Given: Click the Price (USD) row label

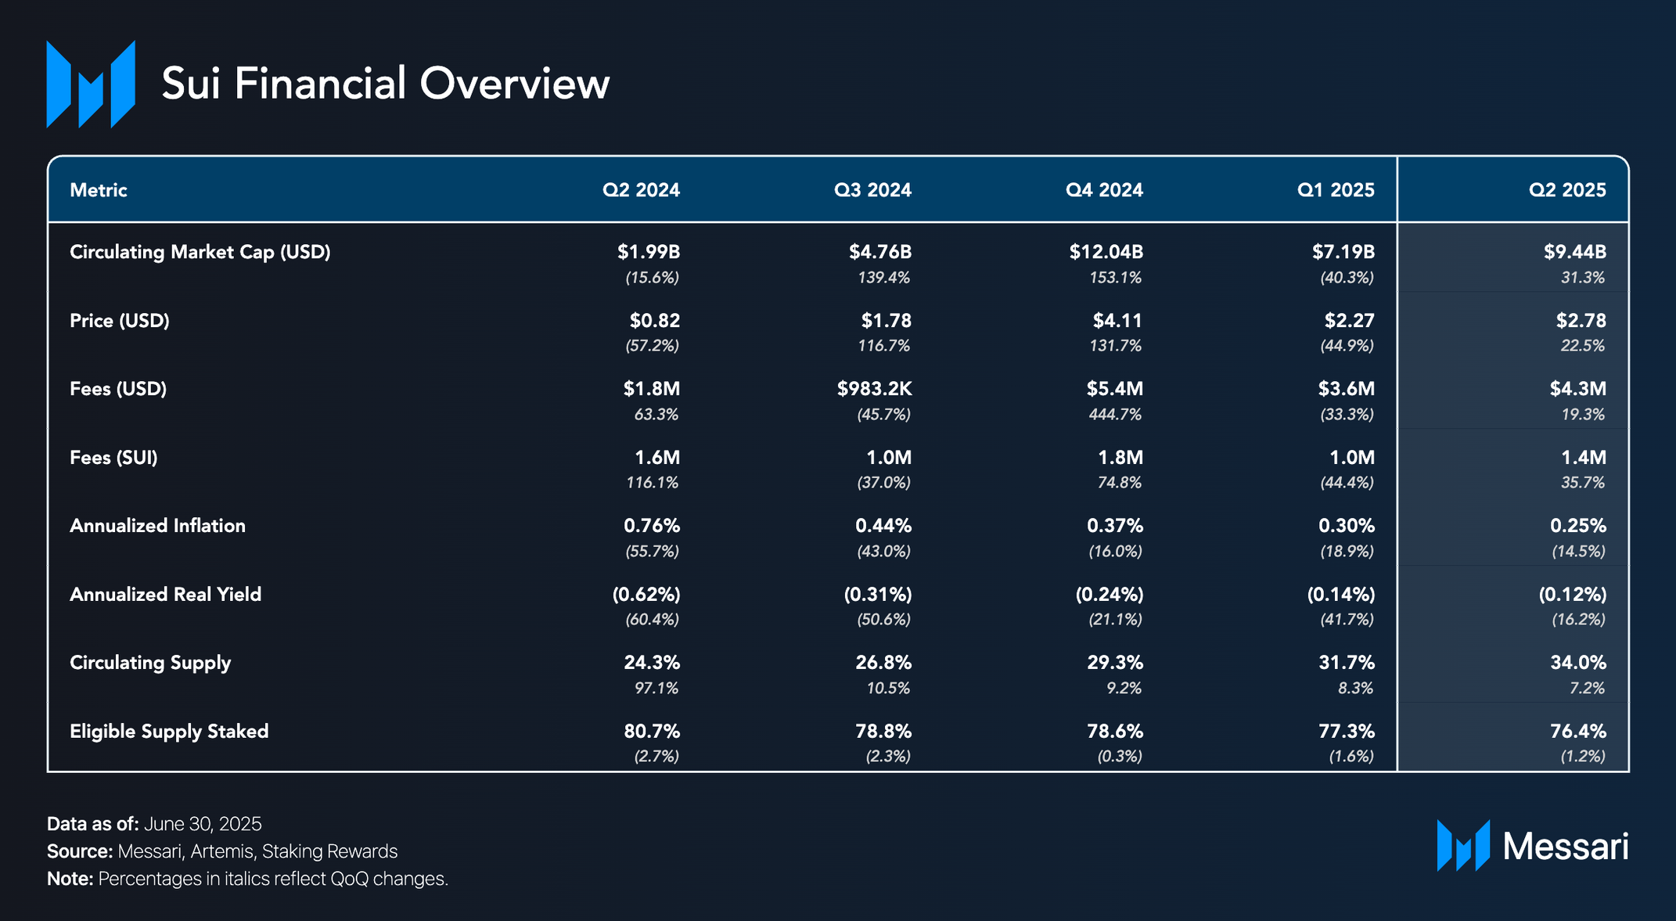Looking at the screenshot, I should click(120, 321).
